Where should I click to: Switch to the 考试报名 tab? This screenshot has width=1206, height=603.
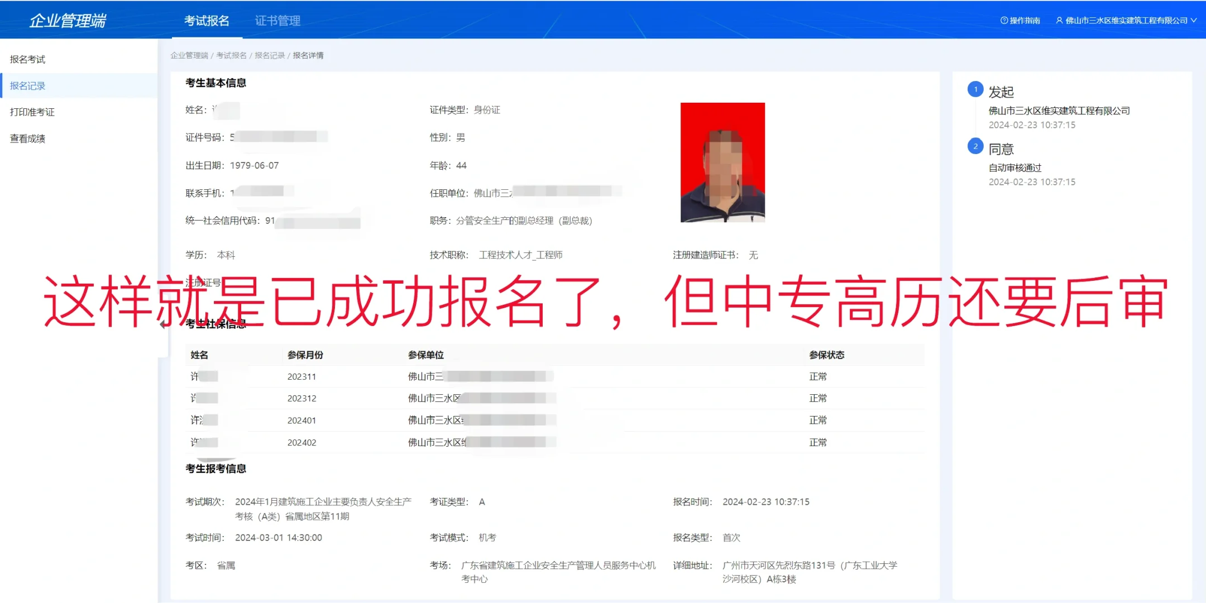click(x=207, y=21)
